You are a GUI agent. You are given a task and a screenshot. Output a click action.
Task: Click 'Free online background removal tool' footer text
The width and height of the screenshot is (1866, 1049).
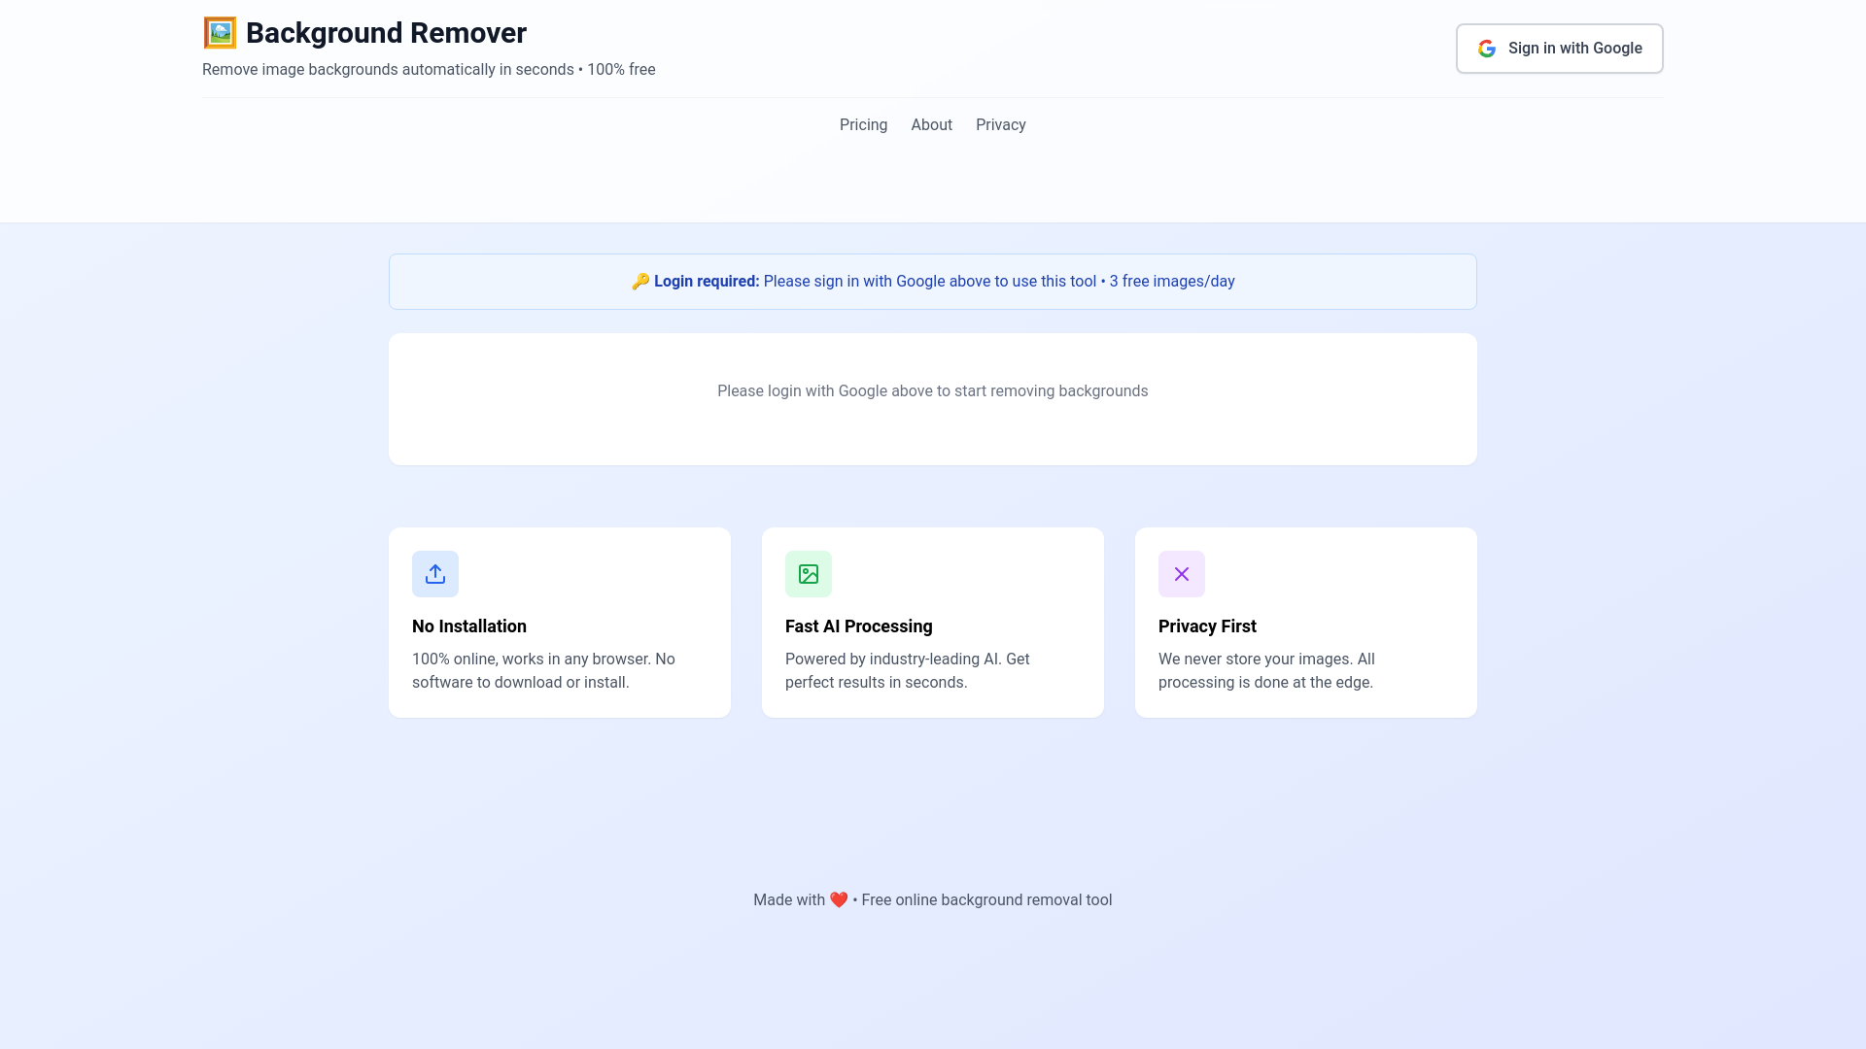[x=986, y=900]
